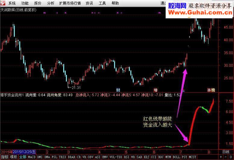Click the 净流3: -4.44 value
This screenshot has width=234, height=160.
coord(110,95)
